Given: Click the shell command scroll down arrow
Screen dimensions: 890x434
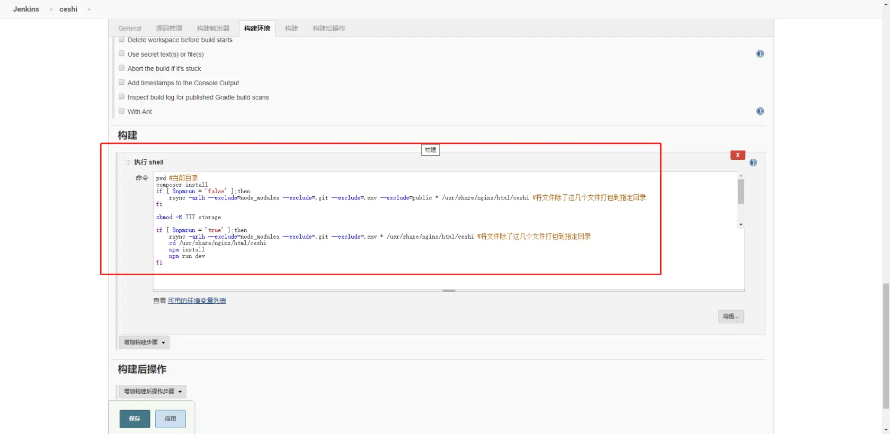Looking at the screenshot, I should pyautogui.click(x=741, y=225).
